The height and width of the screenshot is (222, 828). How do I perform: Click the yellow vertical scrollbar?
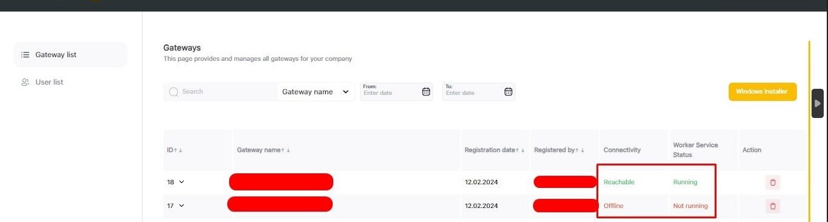(x=809, y=131)
